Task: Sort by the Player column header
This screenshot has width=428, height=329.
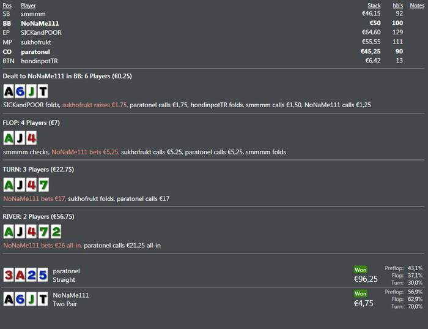Action: 28,6
